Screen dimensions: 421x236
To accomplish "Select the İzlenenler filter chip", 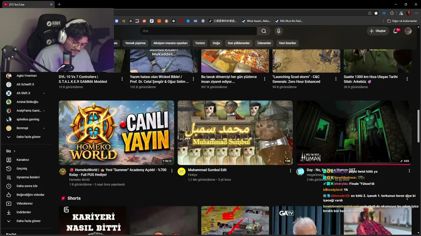I will point(264,43).
